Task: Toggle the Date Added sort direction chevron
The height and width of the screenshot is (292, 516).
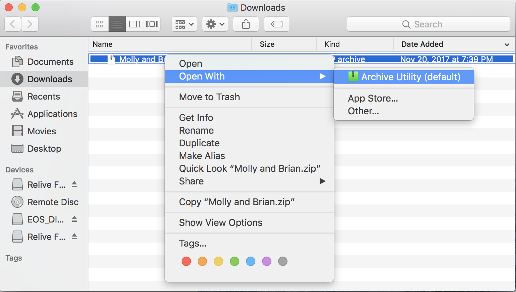Action: (507, 44)
